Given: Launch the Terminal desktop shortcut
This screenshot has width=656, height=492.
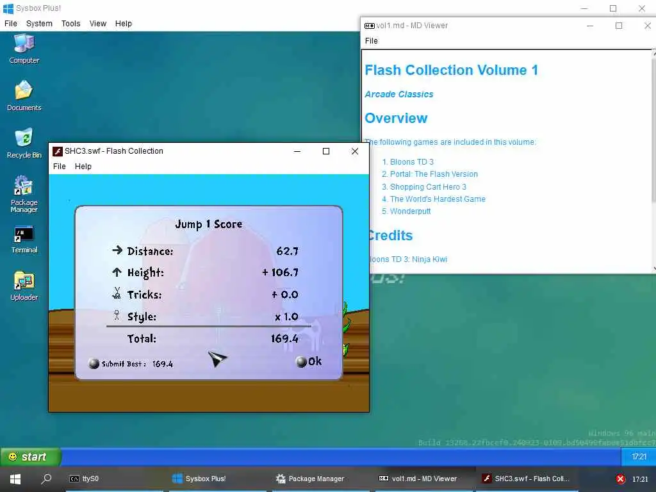Looking at the screenshot, I should [24, 240].
